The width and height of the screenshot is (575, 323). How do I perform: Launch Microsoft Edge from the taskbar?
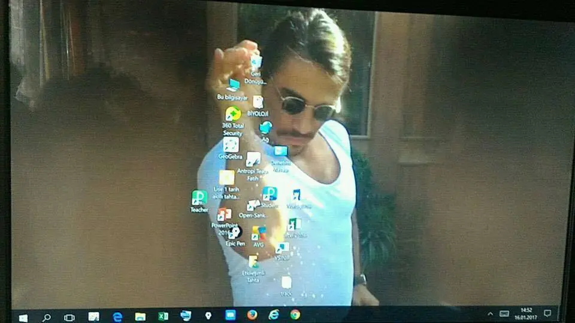pos(117,317)
